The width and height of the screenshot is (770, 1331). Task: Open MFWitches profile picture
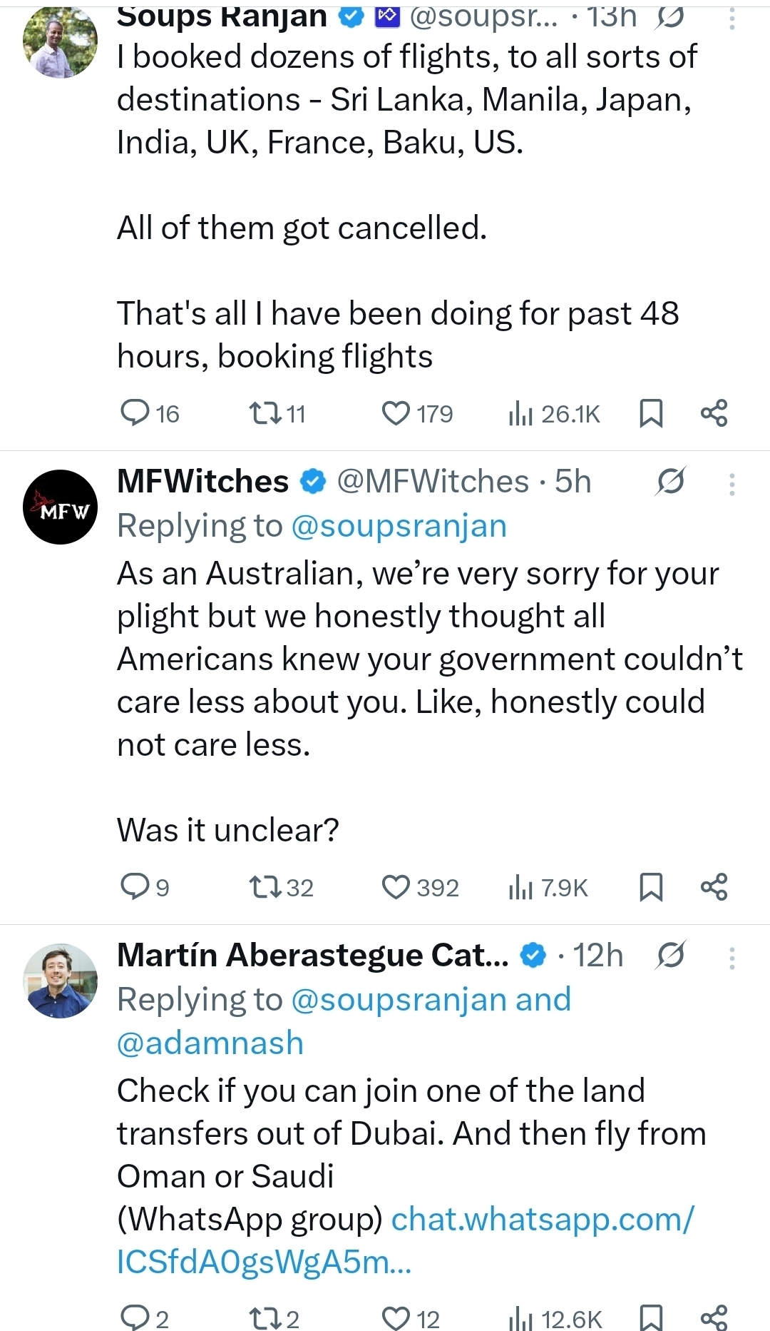coord(61,507)
